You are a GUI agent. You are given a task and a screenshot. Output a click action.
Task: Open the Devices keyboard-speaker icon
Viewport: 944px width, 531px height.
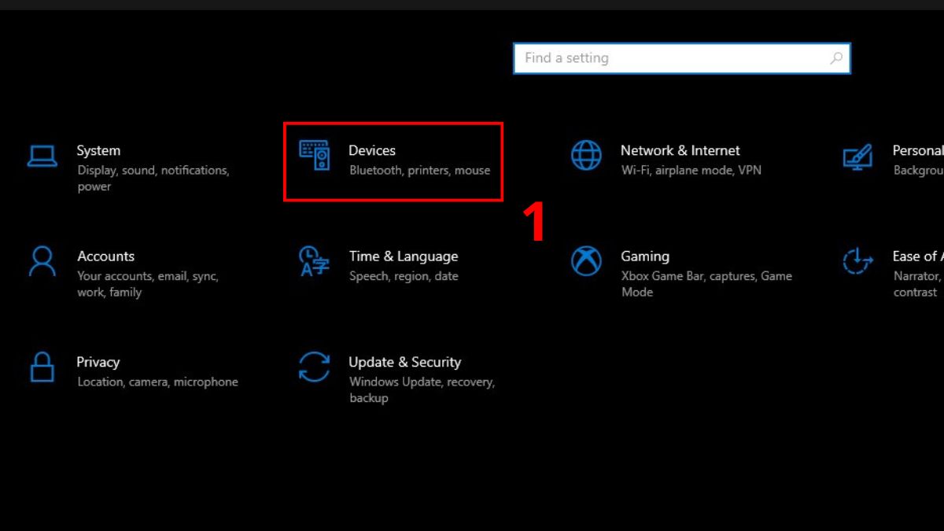[x=315, y=155]
